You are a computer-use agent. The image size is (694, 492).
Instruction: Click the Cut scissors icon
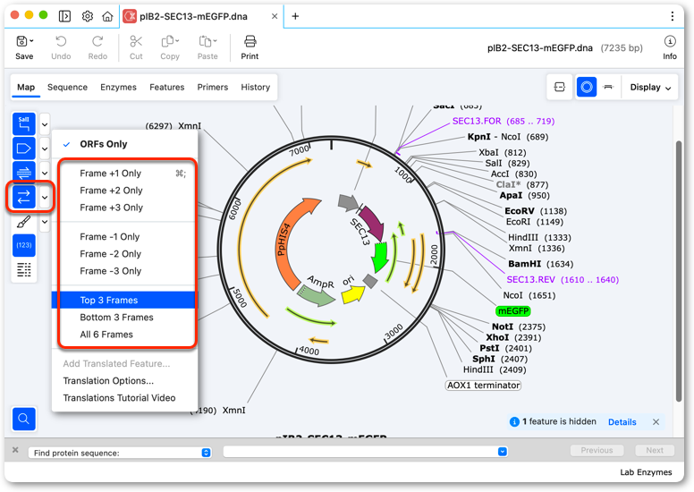click(x=136, y=47)
